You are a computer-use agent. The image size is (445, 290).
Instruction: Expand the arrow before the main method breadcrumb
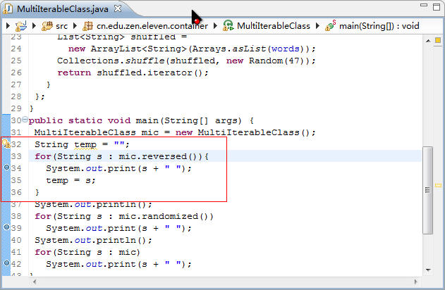coord(317,26)
